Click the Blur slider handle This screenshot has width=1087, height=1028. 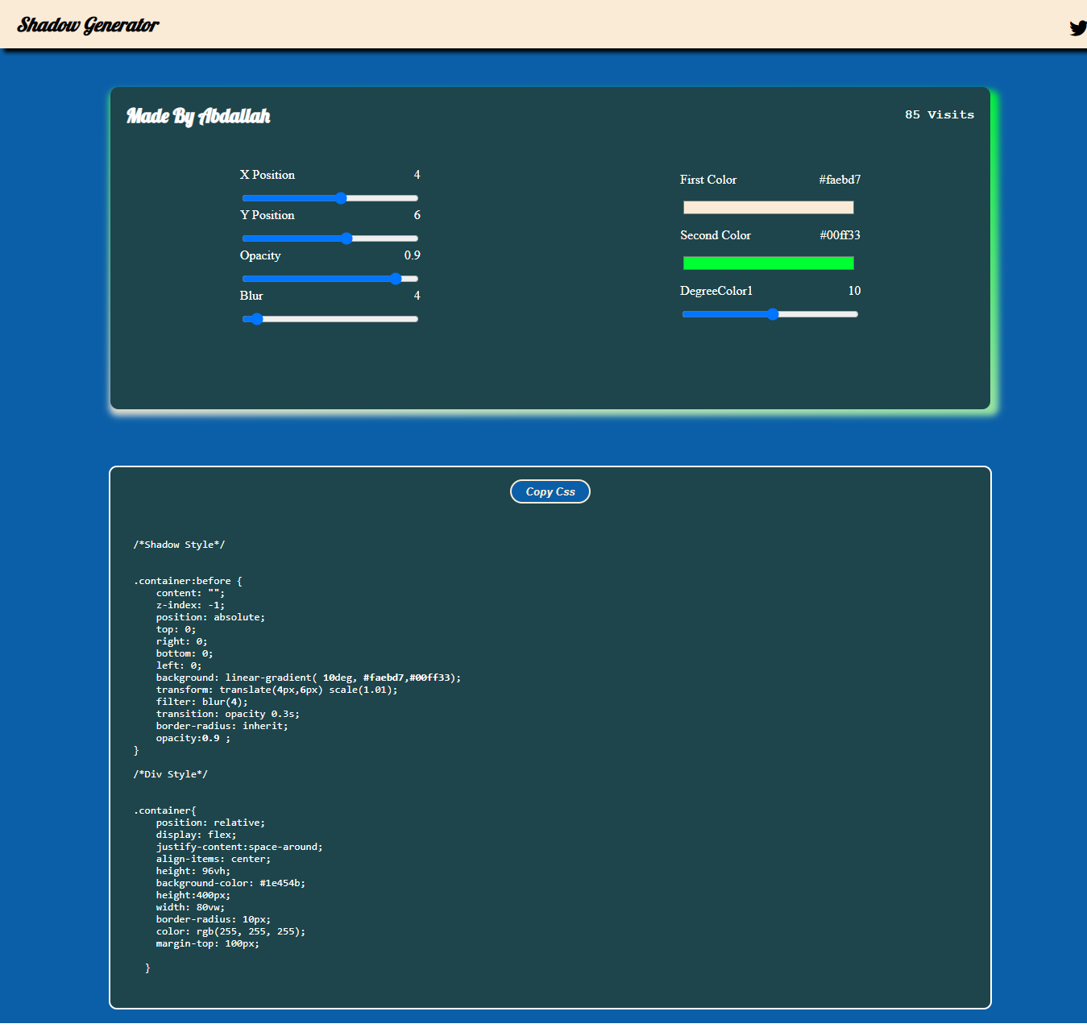257,319
